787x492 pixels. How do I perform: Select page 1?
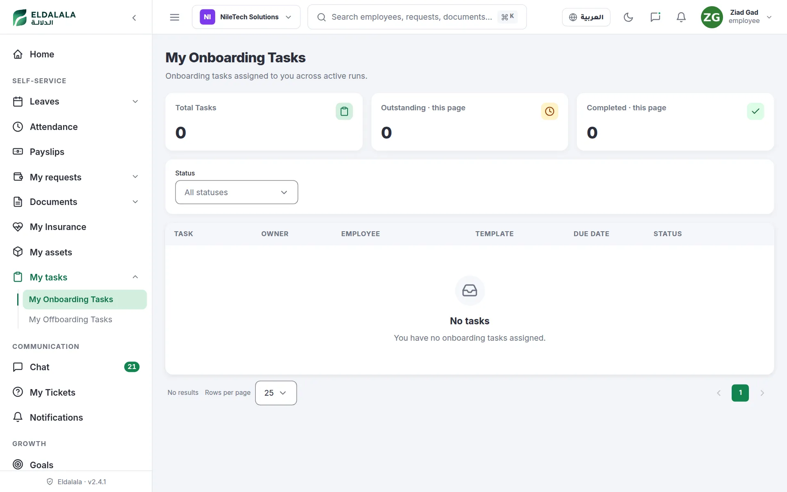tap(740, 393)
